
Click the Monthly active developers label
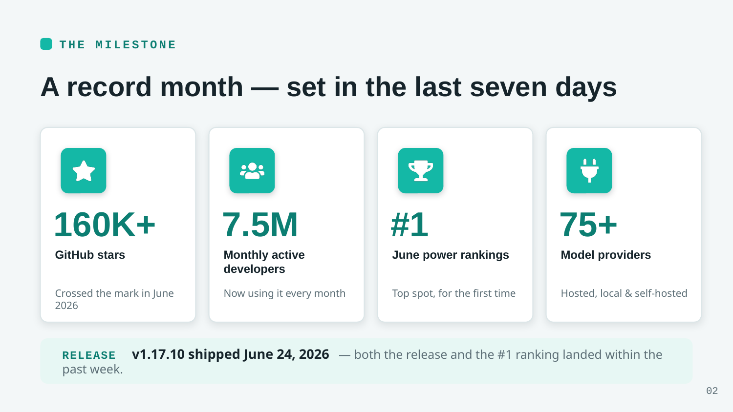(264, 262)
